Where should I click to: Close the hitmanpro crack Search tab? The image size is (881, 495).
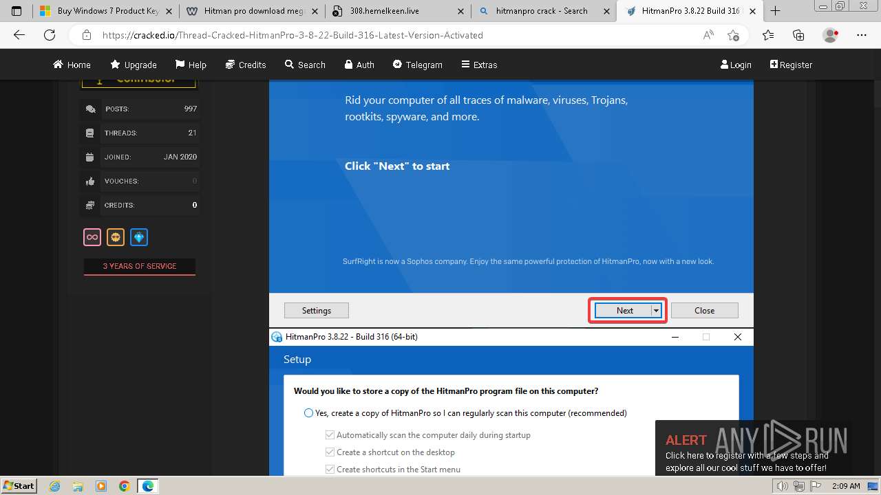coord(608,11)
